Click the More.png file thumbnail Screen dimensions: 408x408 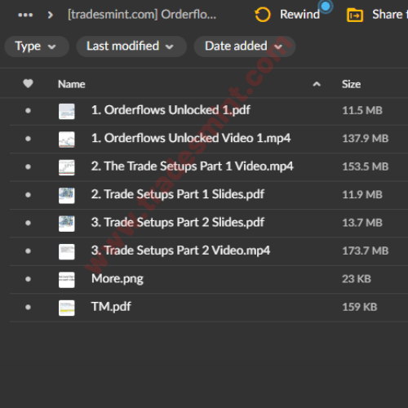pos(67,280)
